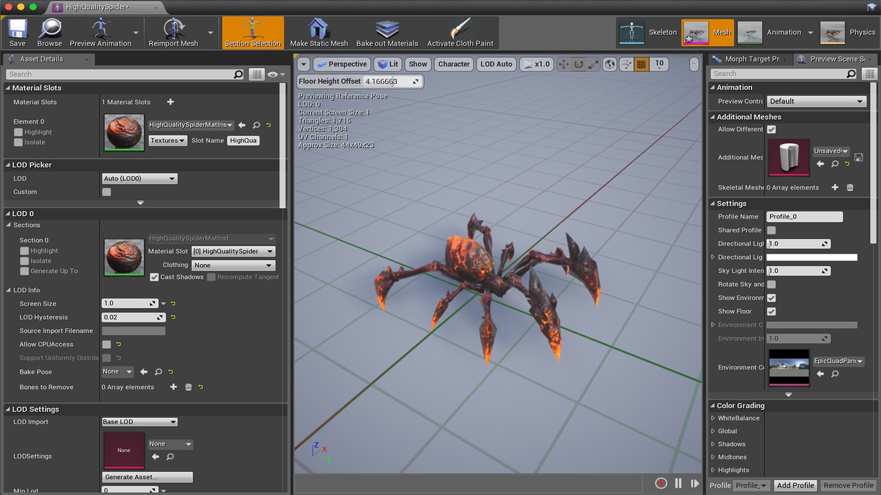The image size is (881, 495).
Task: Toggle Asset Details eye visibility filter
Action: pos(276,74)
